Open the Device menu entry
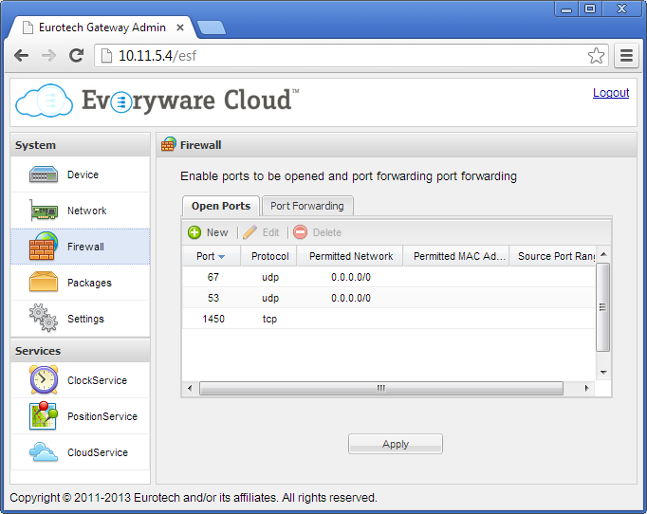Image resolution: width=647 pixels, height=514 pixels. pos(80,174)
